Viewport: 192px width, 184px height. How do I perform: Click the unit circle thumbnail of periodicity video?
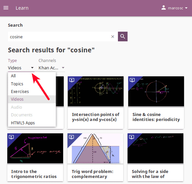(x=156, y=91)
